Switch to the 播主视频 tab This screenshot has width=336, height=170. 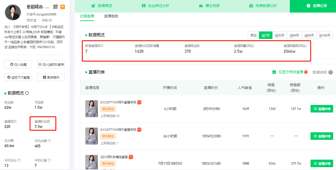pyautogui.click(x=209, y=6)
